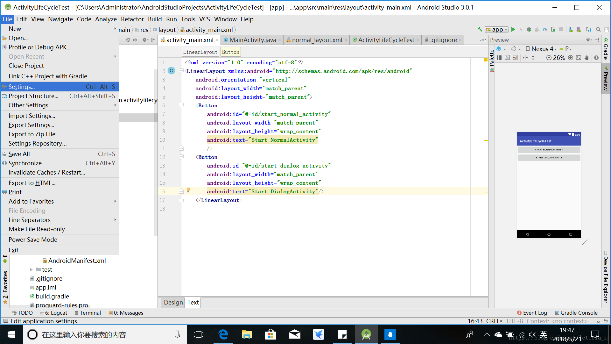
Task: Click the preview warnings exclamation icon
Action: (x=596, y=58)
